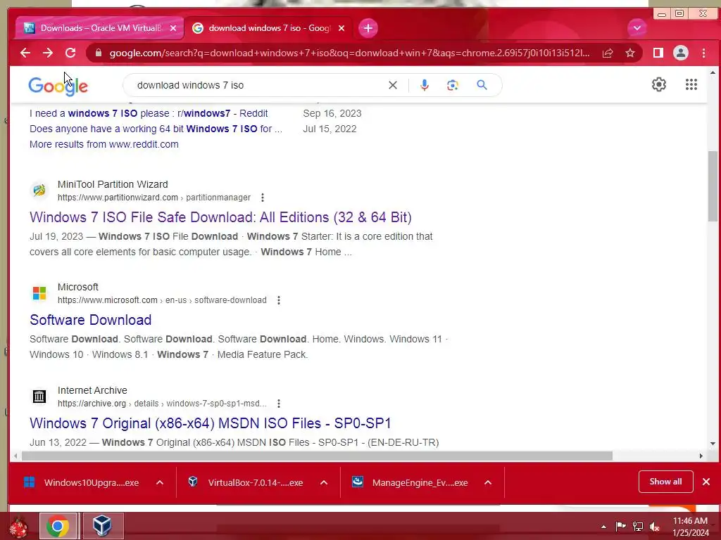Click the muted volume tray icon
Screen dimensions: 721x540
click(x=655, y=526)
